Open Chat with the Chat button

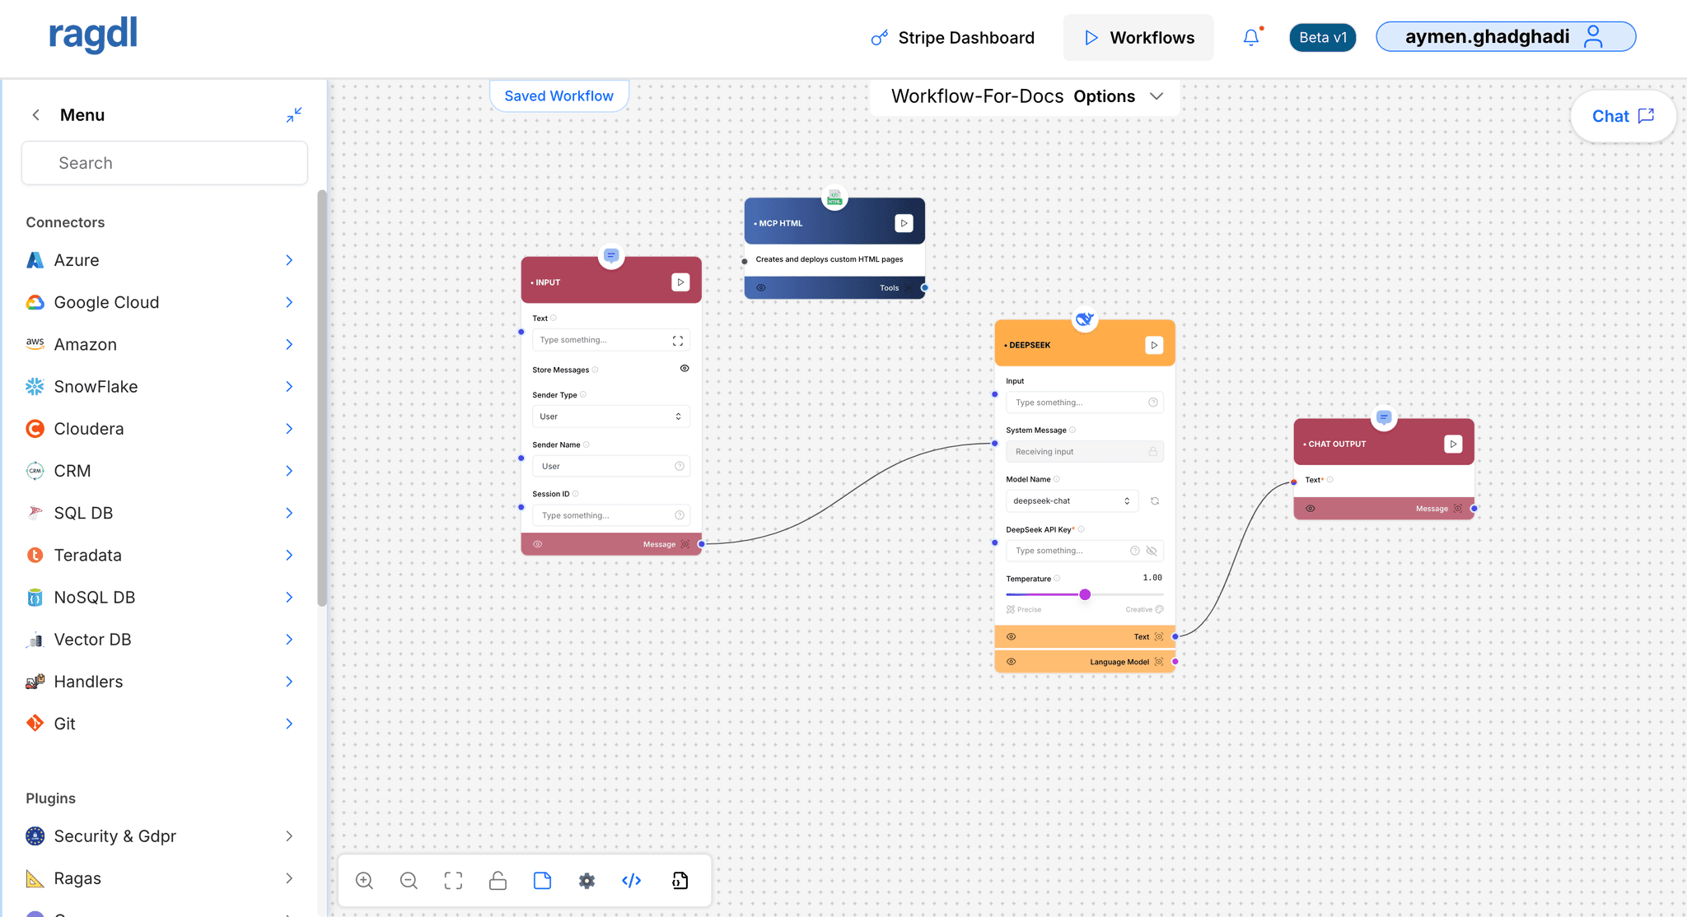1622,116
